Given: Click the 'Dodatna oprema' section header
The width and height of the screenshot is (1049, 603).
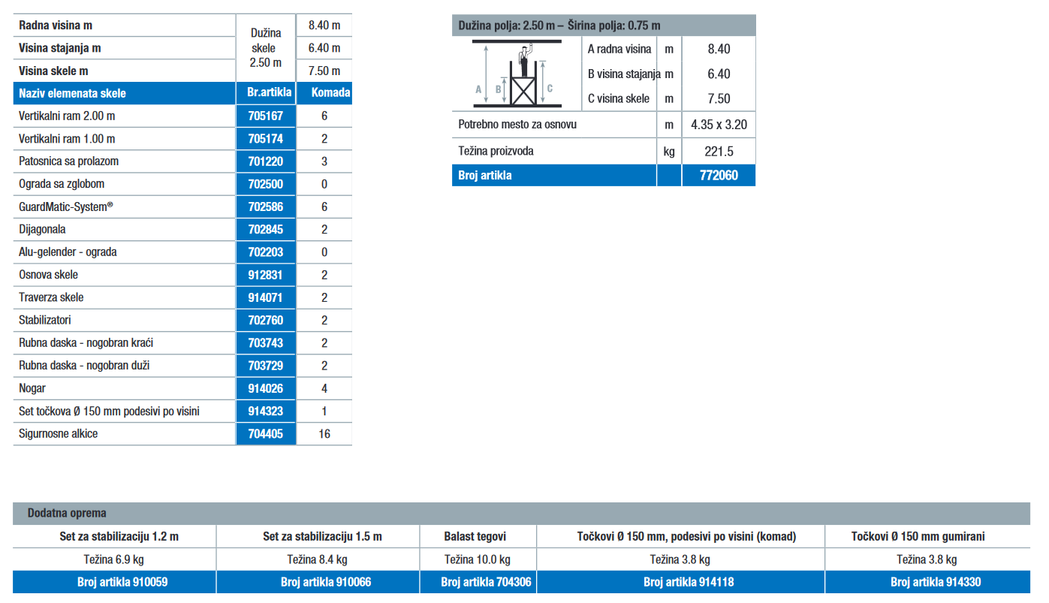Looking at the screenshot, I should tap(67, 514).
